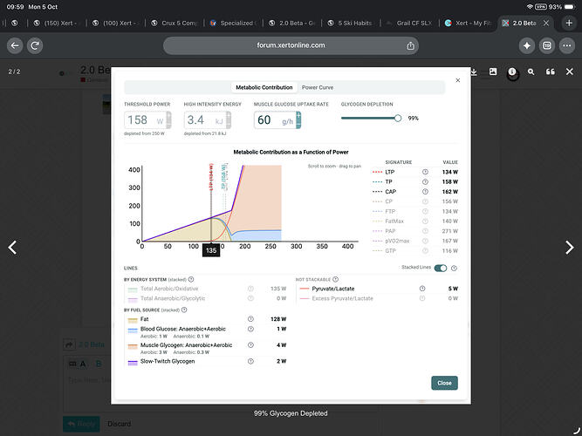Viewport: 582px width, 436px height.
Task: Switch to Grail CF SLX browser tab
Action: (x=410, y=23)
